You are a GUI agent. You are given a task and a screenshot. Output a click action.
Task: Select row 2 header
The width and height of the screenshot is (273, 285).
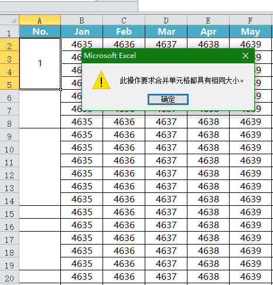9,45
